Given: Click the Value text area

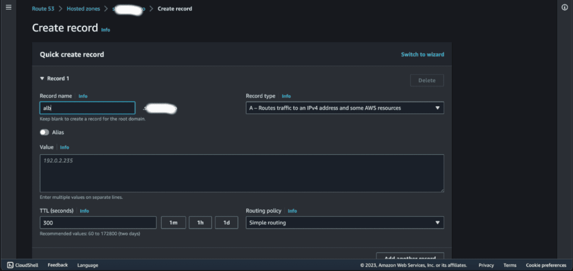Looking at the screenshot, I should (242, 173).
